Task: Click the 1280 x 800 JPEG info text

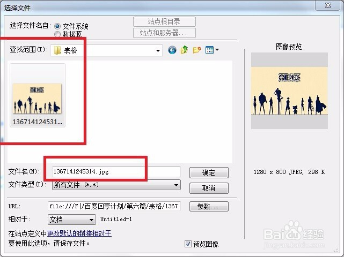Action: 289,172
